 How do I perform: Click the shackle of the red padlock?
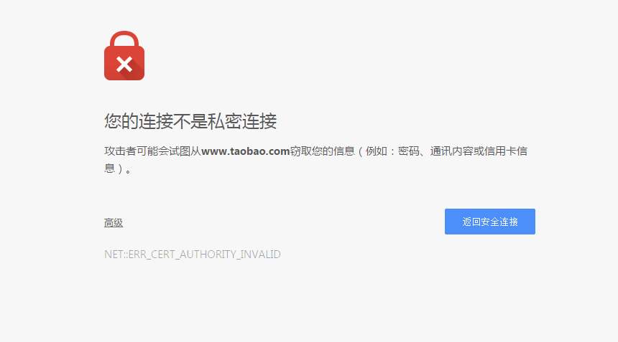[x=124, y=39]
